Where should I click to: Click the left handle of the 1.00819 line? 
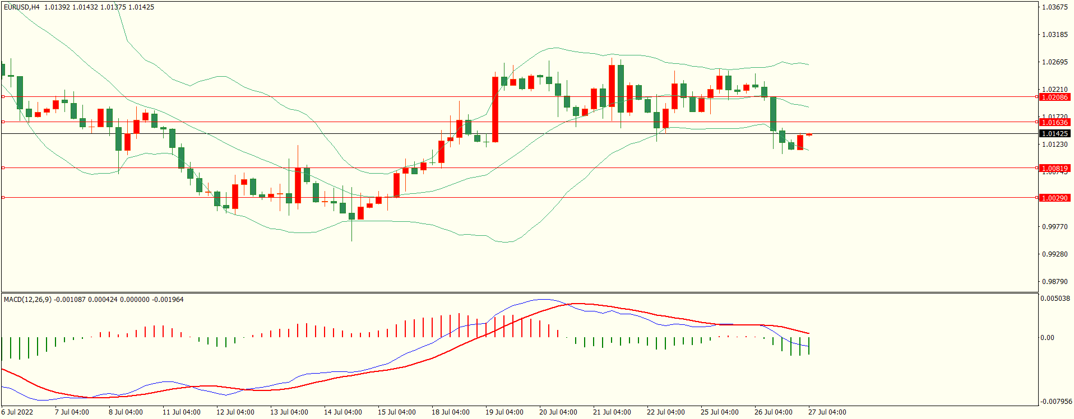(3, 167)
